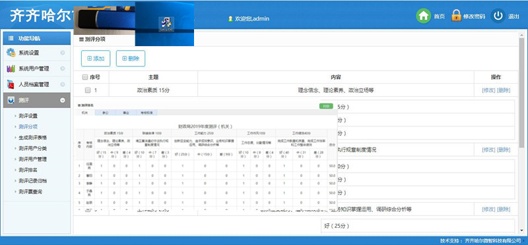Check the box for row 1 政治素质
Viewport: 528px width, 245px height.
point(88,90)
